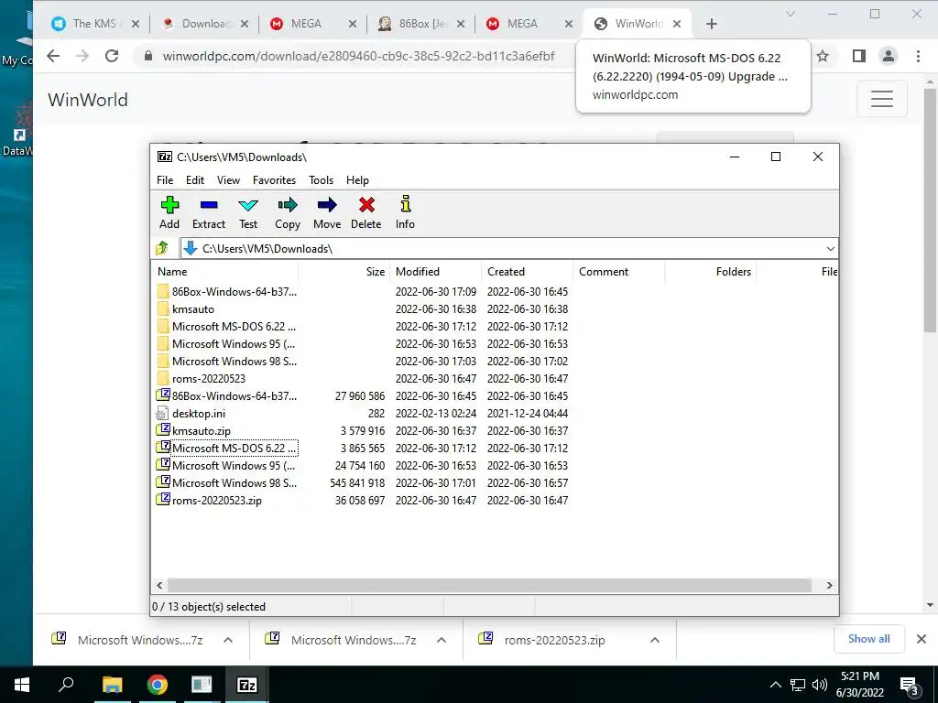Screen dimensions: 938x703
Task: Open the Chrome profile icon
Action: (889, 56)
